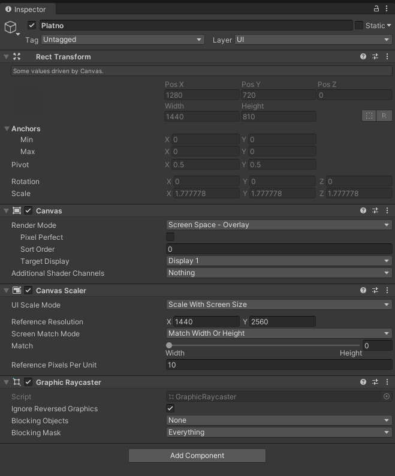Screen dimensions: 395x476
Task: Open the Layer dropdown set to UI
Action: (313, 40)
